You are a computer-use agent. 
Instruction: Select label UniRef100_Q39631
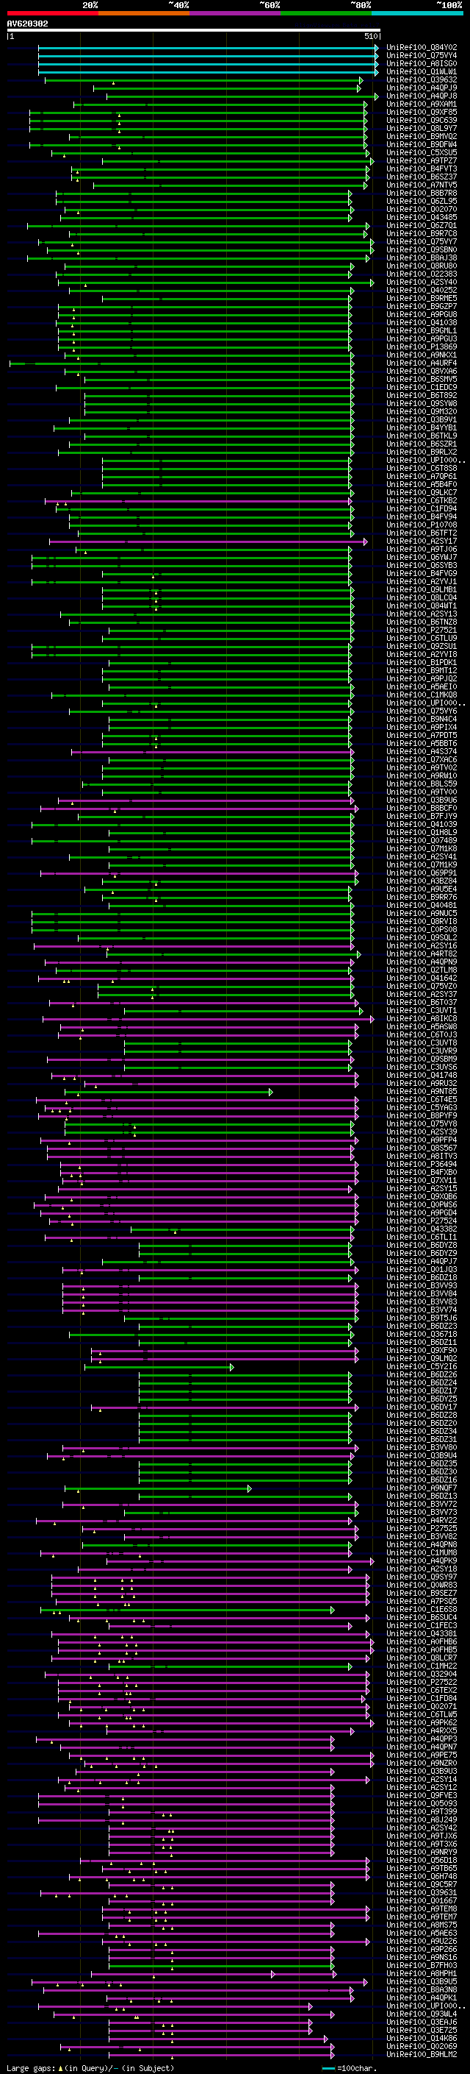(x=421, y=1892)
